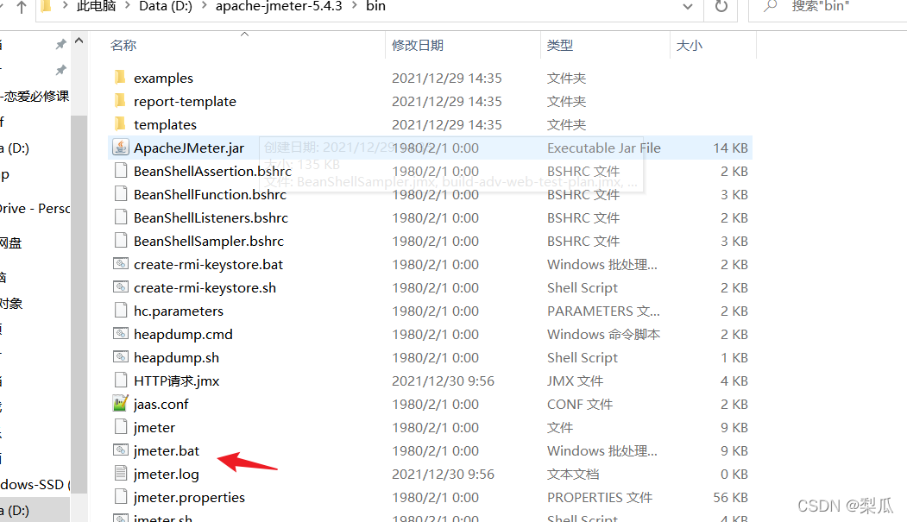Select file name heapdump.cmd
The height and width of the screenshot is (522, 907).
183,334
